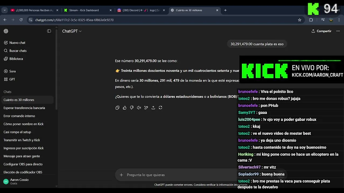Screen dimensions: 344x193
Task: Click the sidebar scrollbar
Action: pos(56,70)
